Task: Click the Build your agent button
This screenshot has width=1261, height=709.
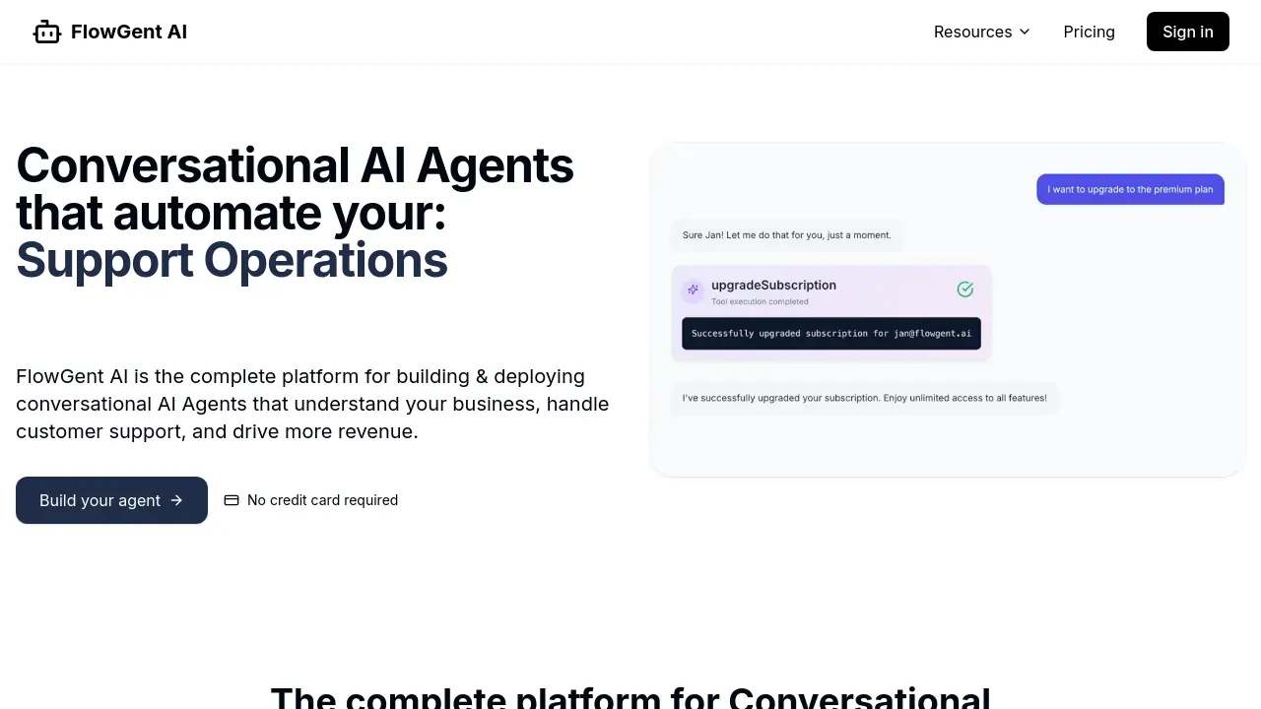Action: tap(111, 500)
